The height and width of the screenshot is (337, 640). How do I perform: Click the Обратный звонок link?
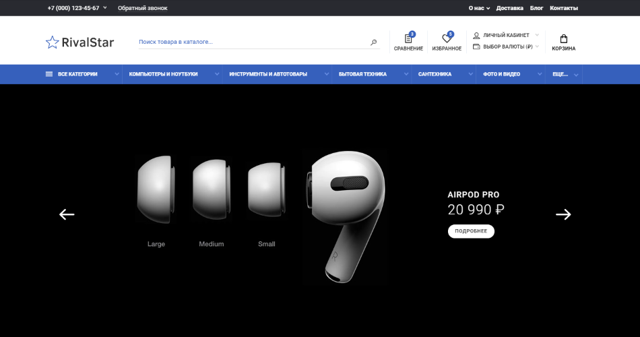click(x=142, y=8)
